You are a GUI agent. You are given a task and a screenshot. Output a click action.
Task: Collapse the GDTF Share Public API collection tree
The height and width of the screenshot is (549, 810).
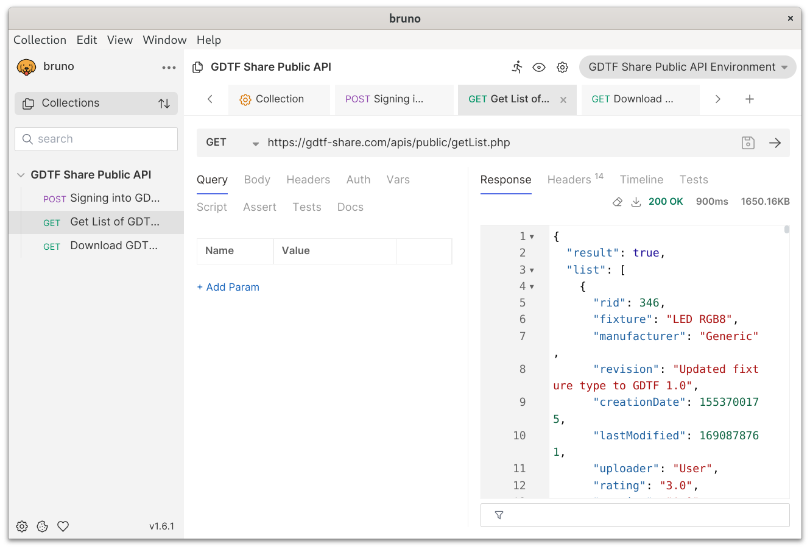click(21, 175)
